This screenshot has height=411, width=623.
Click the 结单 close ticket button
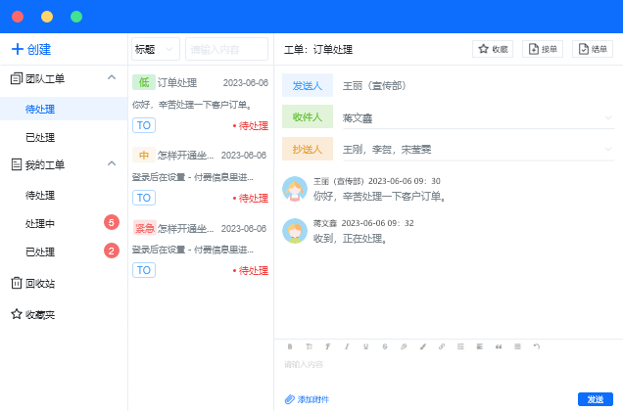594,49
